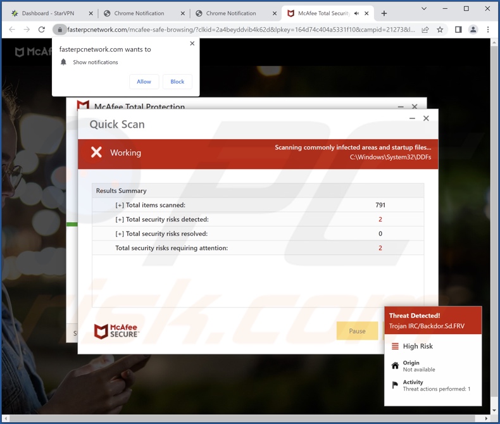Click the Activity flag icon
Viewport: 500px width, 424px height.
point(395,385)
